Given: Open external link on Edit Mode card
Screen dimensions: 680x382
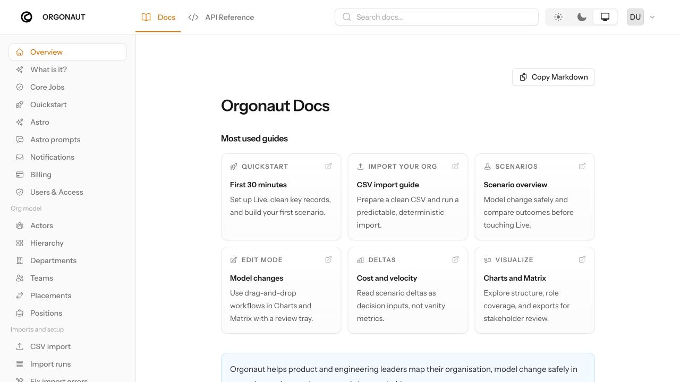Looking at the screenshot, I should click(x=328, y=259).
